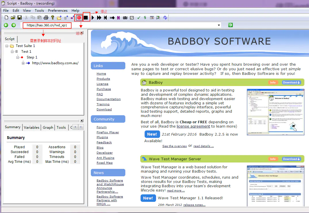Click the Badboy Info button

[273, 83]
